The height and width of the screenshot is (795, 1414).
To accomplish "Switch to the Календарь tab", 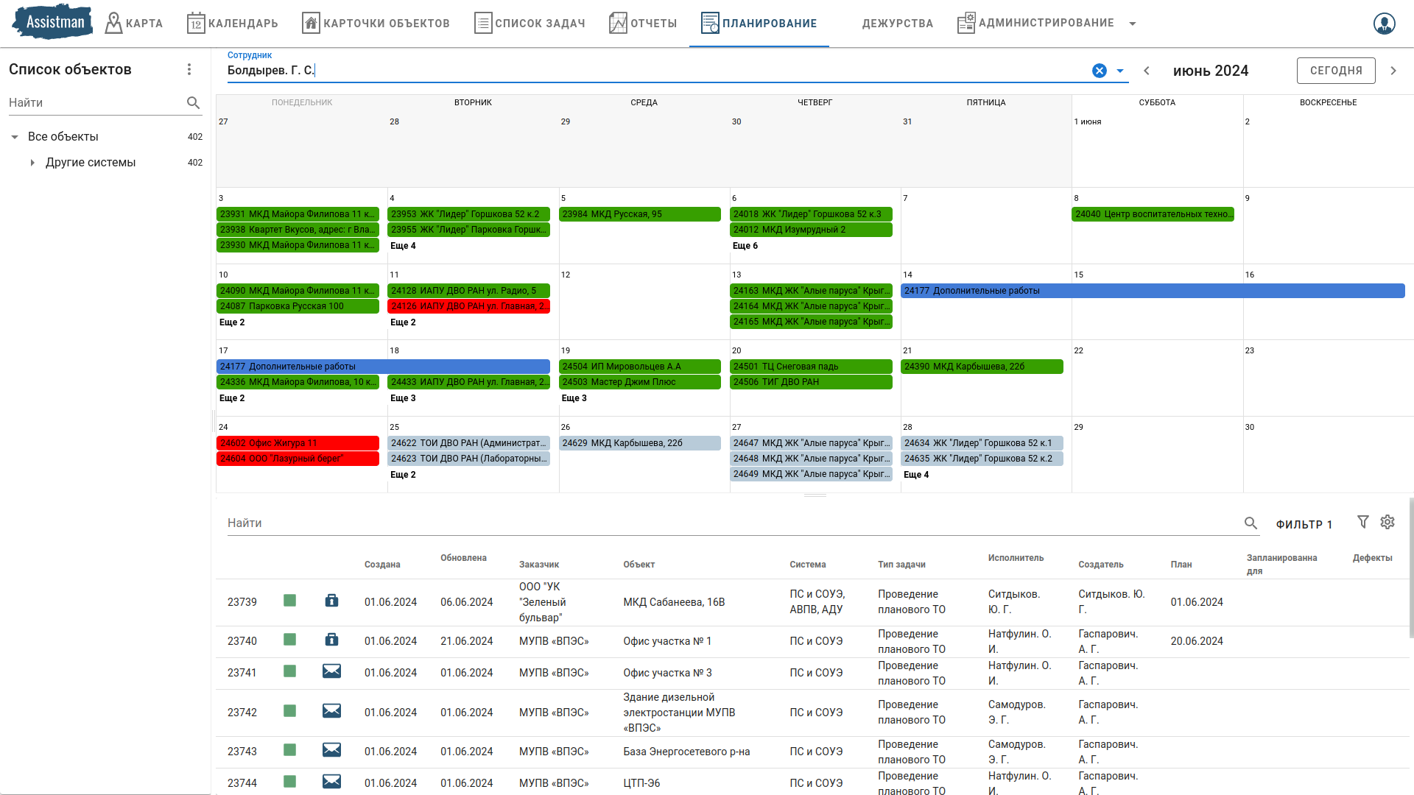I will point(233,24).
